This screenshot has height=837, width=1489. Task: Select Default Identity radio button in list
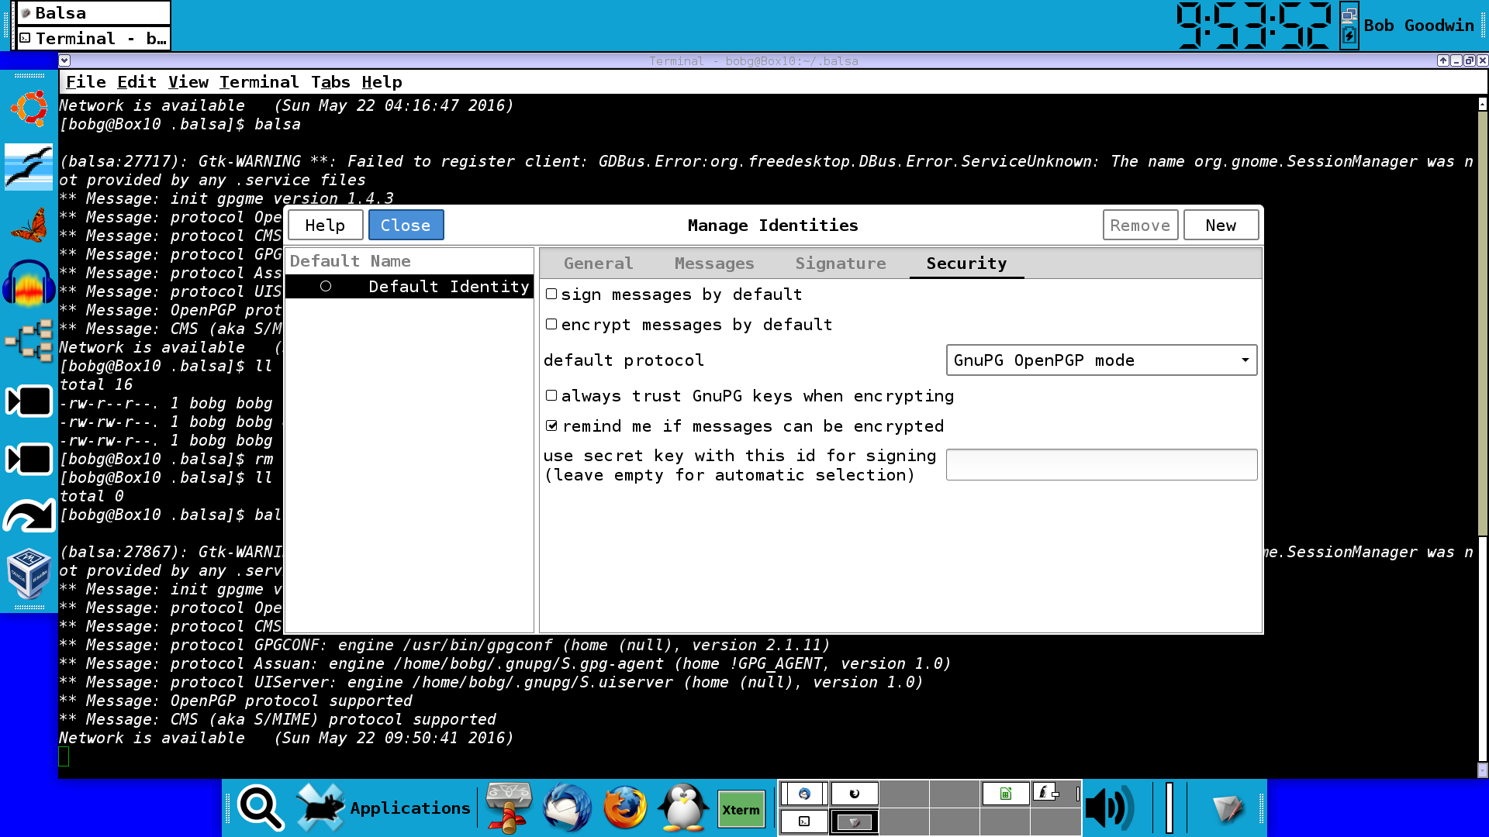[326, 287]
